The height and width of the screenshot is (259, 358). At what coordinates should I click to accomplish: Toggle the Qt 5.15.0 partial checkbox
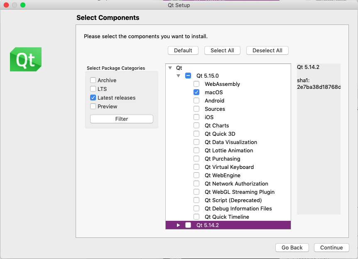tap(188, 76)
